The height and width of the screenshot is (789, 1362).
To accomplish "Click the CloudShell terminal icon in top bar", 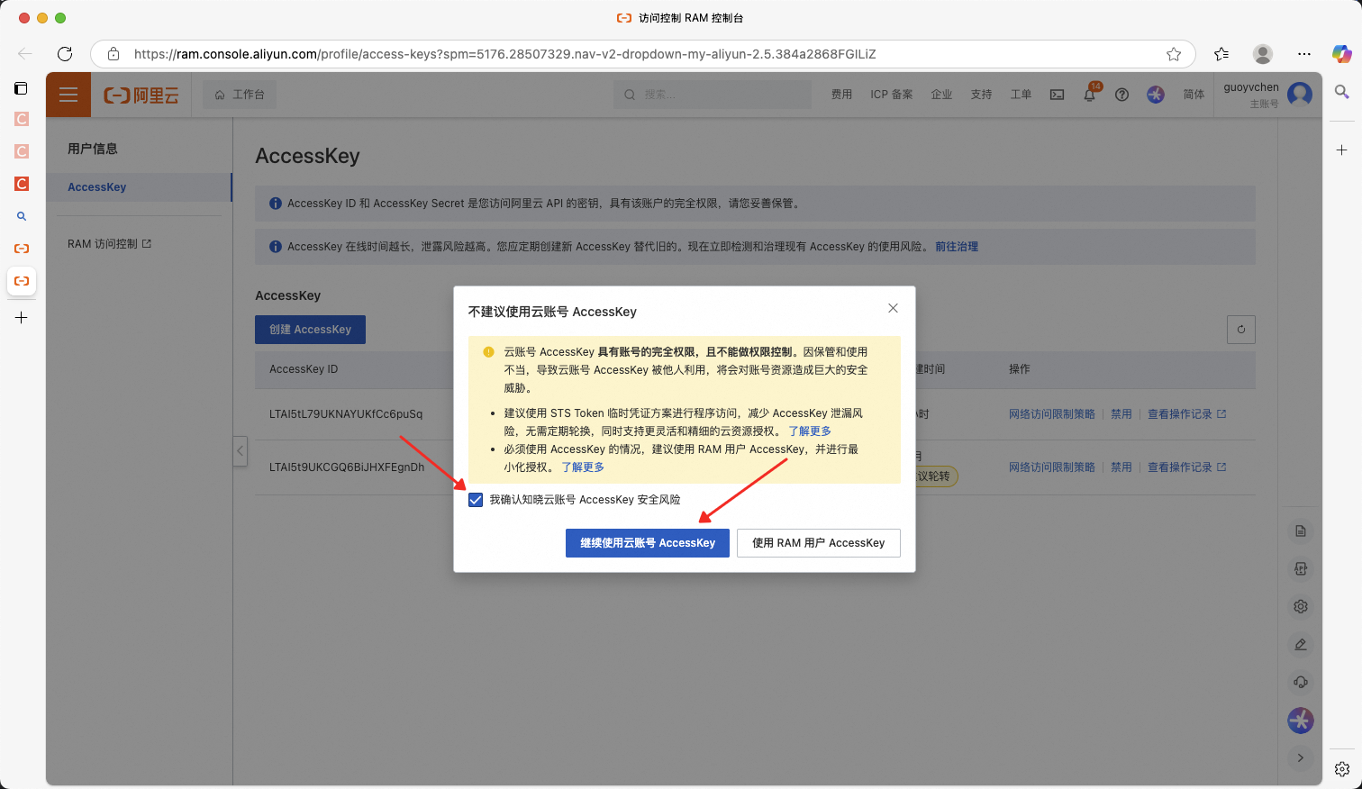I will click(1057, 95).
